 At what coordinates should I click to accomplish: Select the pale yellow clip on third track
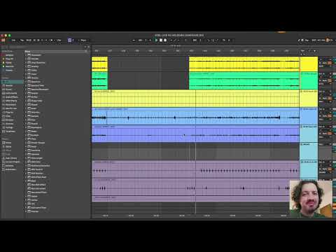tap(195, 99)
